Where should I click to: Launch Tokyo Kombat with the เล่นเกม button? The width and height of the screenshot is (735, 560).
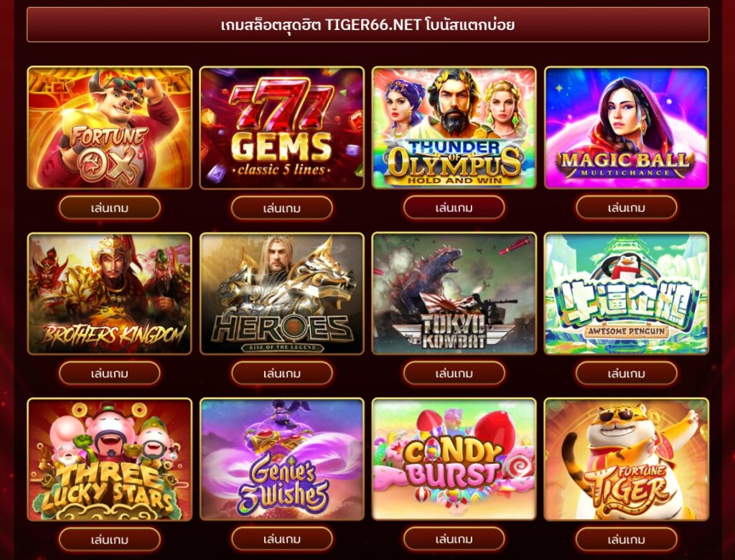(x=454, y=373)
